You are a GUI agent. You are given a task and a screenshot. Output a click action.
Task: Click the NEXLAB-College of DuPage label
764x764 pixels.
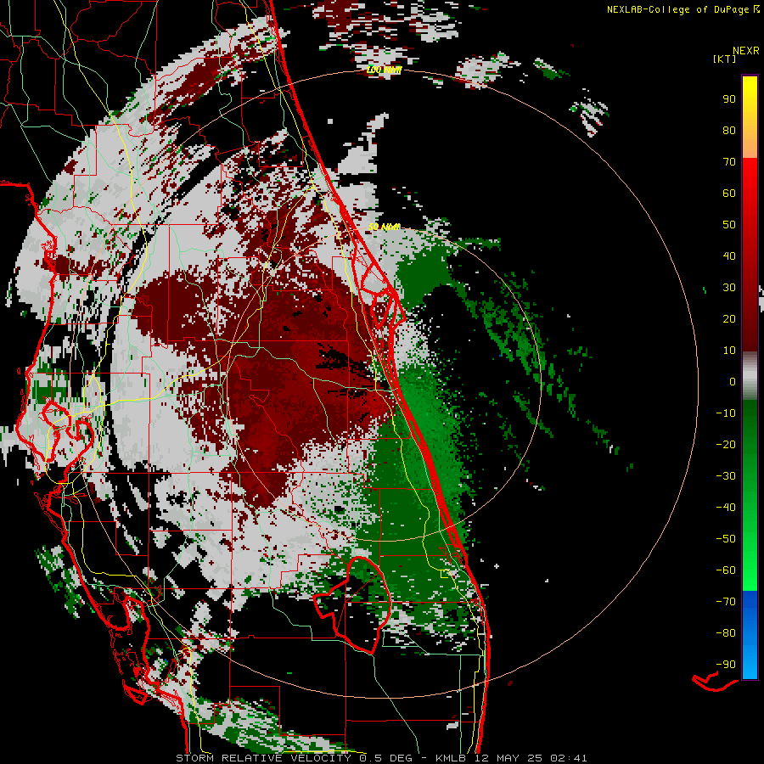[x=677, y=9]
